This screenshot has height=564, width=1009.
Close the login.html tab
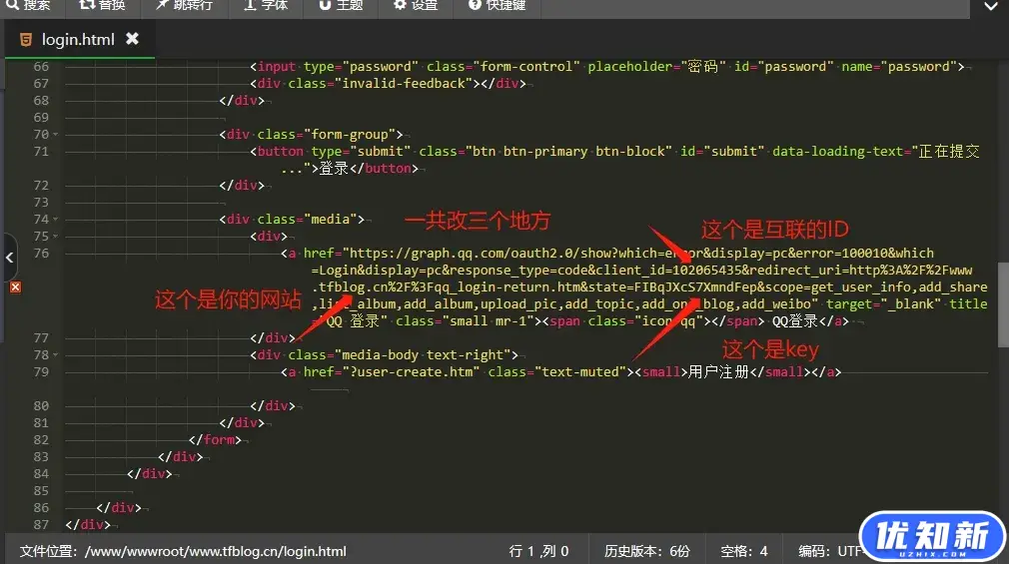click(132, 39)
